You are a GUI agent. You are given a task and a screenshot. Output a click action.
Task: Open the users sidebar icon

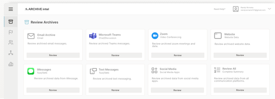coord(11,43)
